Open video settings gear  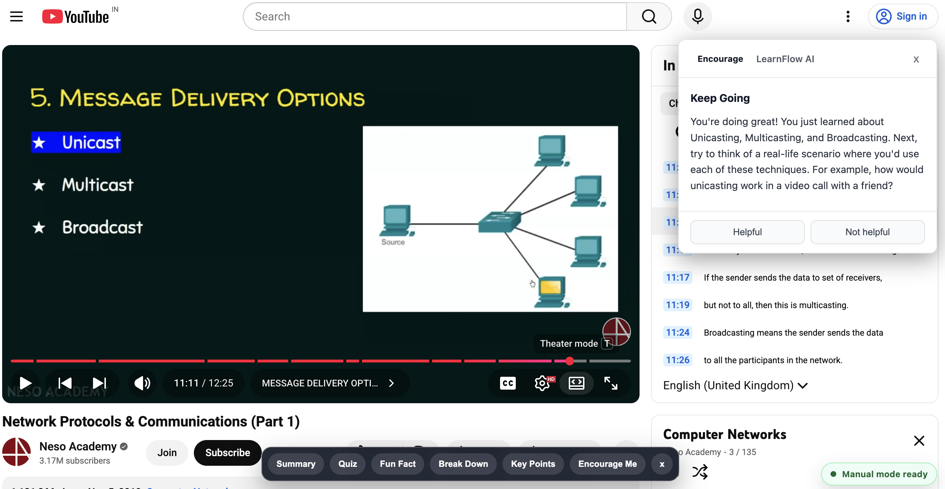pyautogui.click(x=542, y=383)
